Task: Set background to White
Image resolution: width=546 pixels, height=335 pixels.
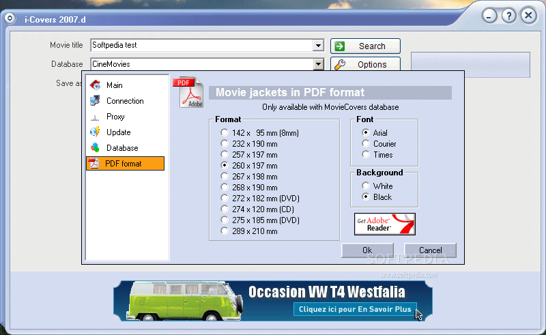Action: click(377, 186)
